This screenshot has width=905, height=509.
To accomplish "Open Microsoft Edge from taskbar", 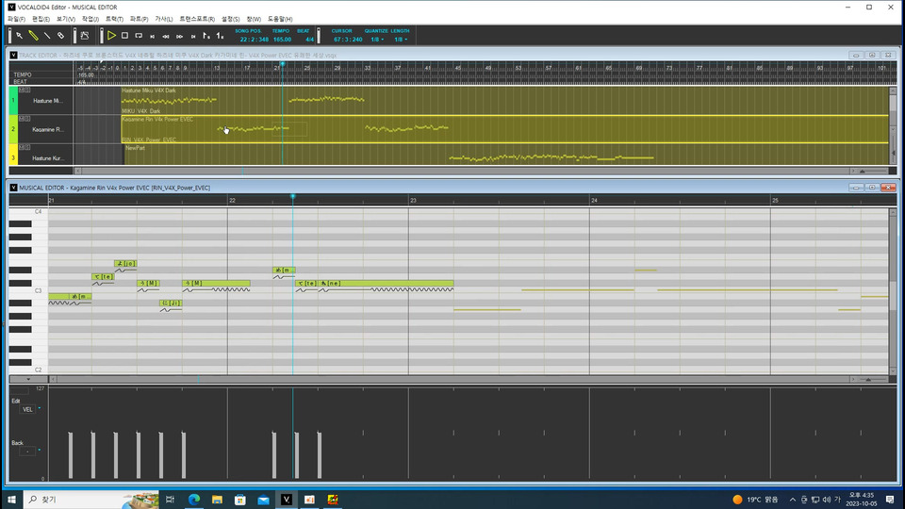I will (194, 500).
